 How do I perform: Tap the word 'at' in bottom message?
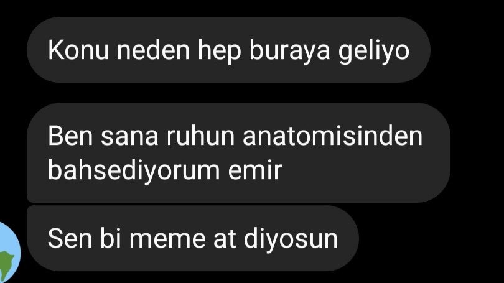click(x=225, y=239)
